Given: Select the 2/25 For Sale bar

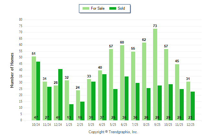Looking at the screenshot, I should (x=78, y=105).
